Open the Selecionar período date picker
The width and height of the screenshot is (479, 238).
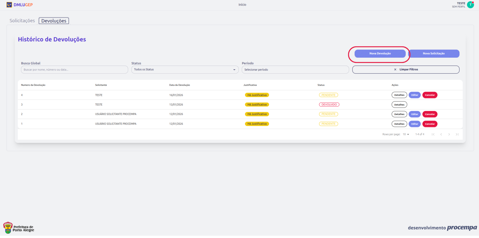[295, 70]
